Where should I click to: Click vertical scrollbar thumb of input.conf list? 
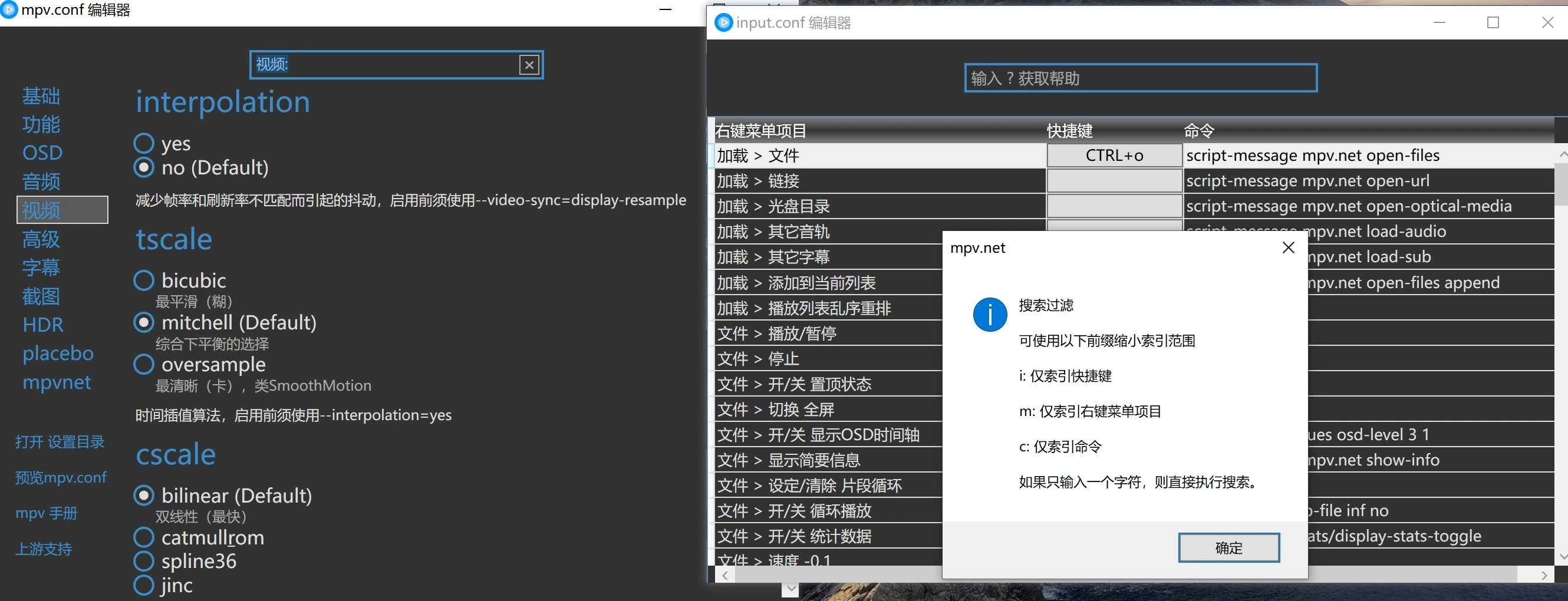[x=1562, y=185]
